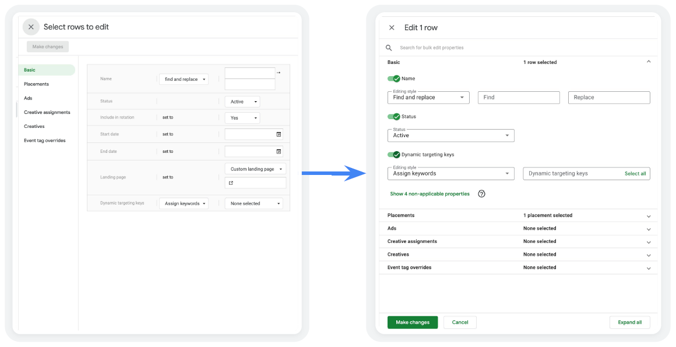
Task: Open the End date calendar icon
Action: pos(279,152)
